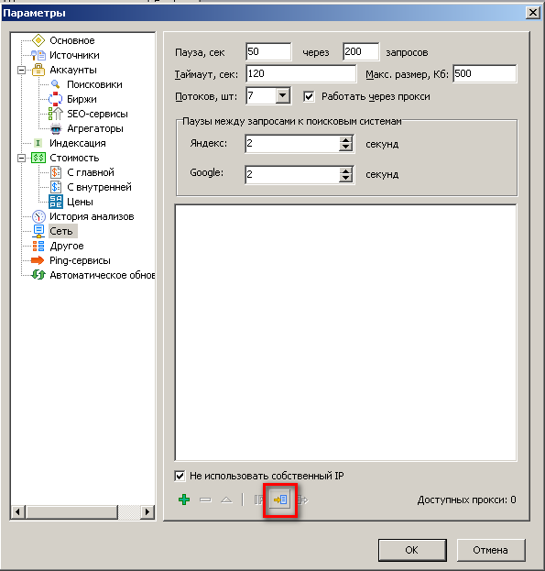The height and width of the screenshot is (571, 545).
Task: Select the Ping-сервисы tree item label
Action: [80, 260]
